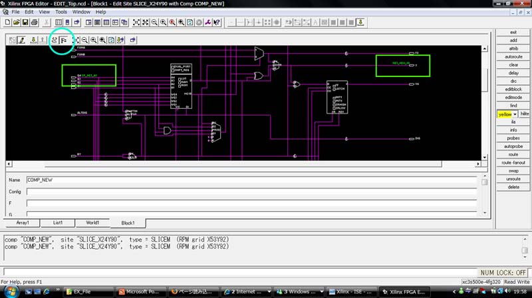
Task: Click the red Zoom Selection magnifier icon
Action: click(172, 23)
